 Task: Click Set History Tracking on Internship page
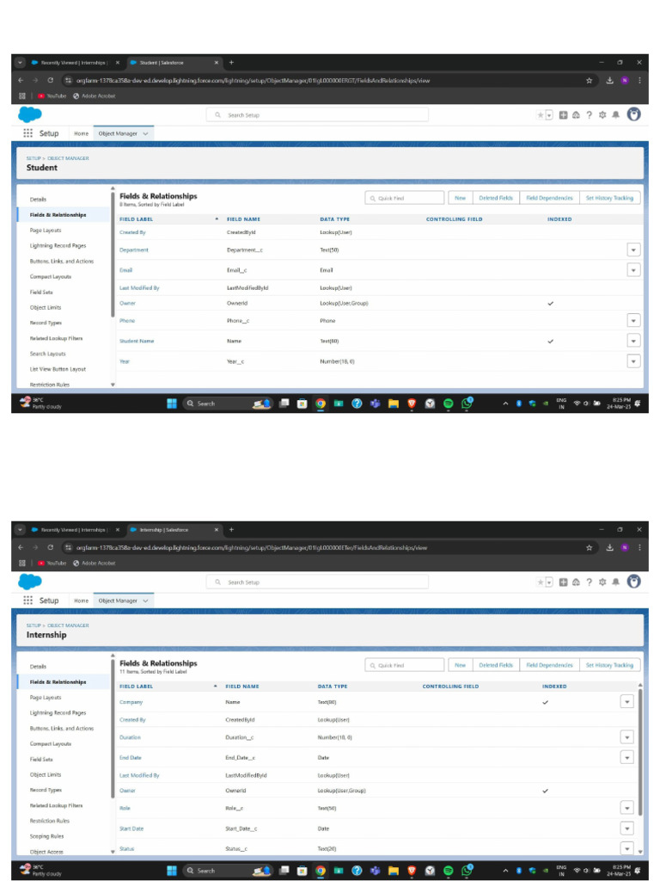609,665
